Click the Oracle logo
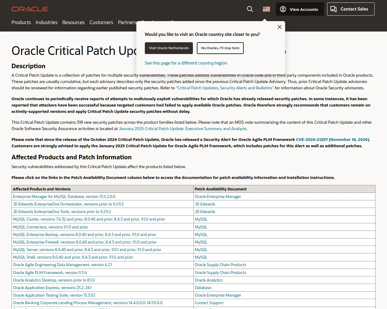387x309 pixels. [30, 9]
